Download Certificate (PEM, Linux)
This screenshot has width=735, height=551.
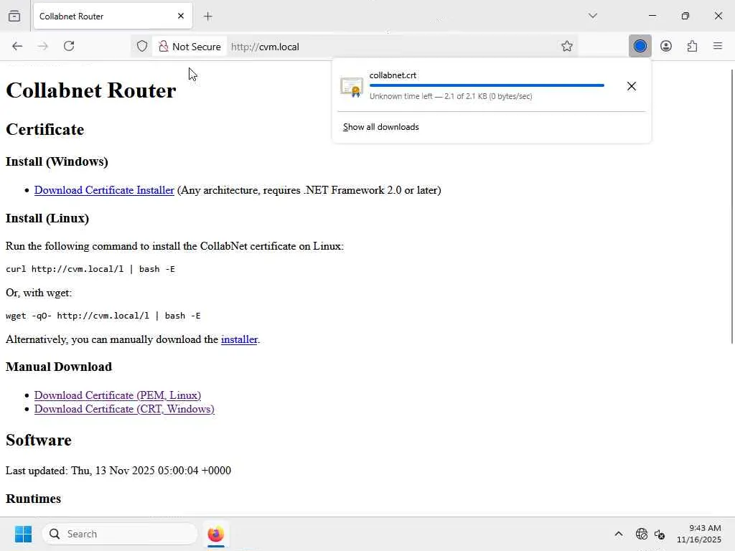(x=118, y=395)
